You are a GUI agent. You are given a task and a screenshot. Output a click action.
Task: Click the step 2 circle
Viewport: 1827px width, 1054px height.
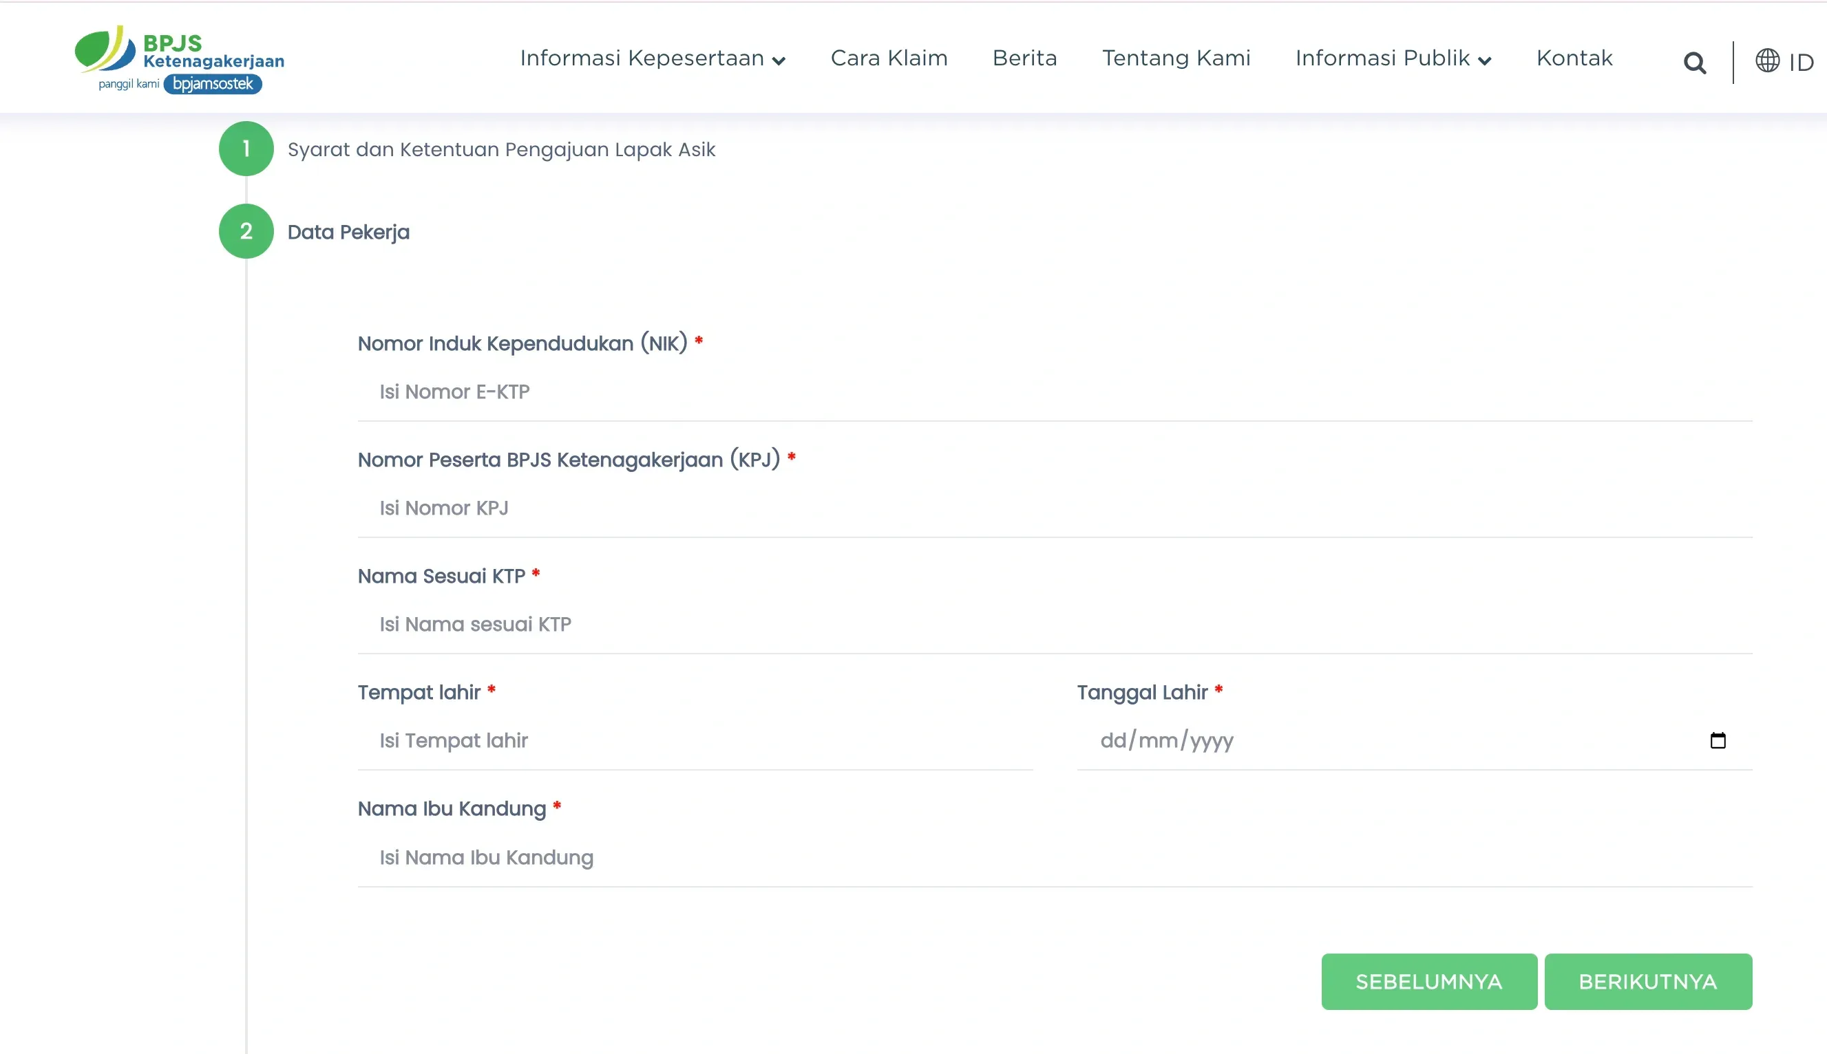246,231
